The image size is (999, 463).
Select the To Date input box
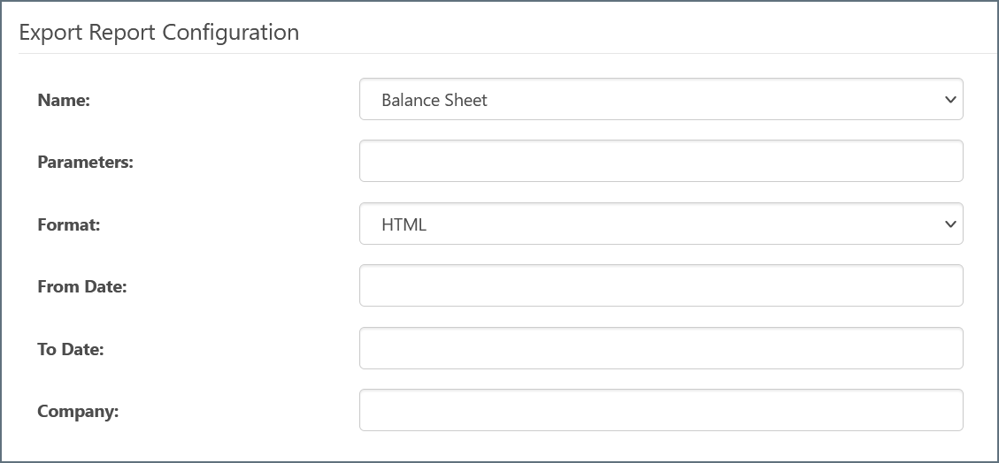click(x=660, y=348)
